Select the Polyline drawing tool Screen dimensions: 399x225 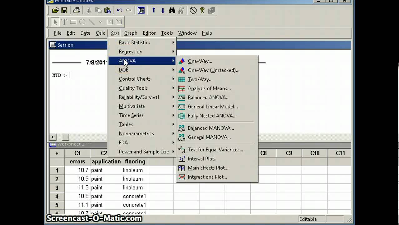click(x=110, y=22)
